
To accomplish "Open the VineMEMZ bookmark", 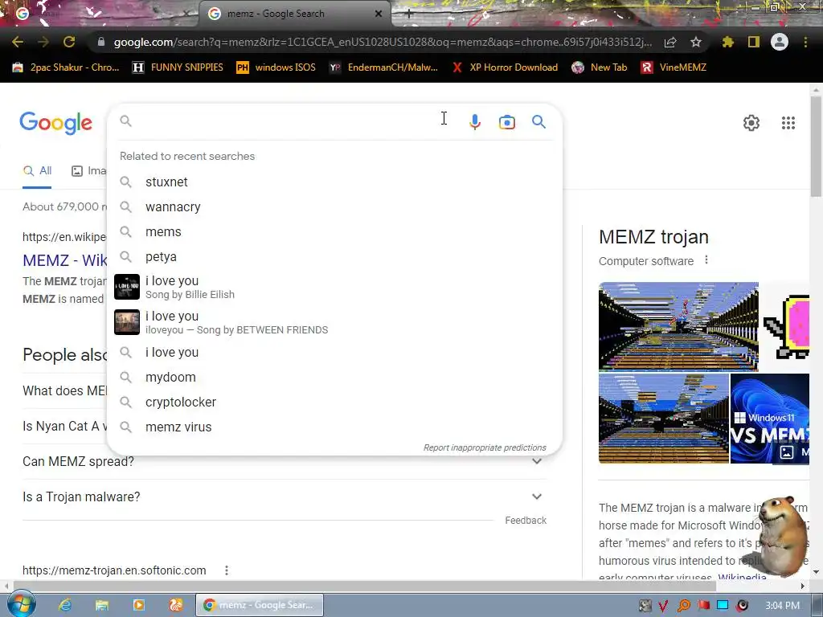I will click(674, 67).
